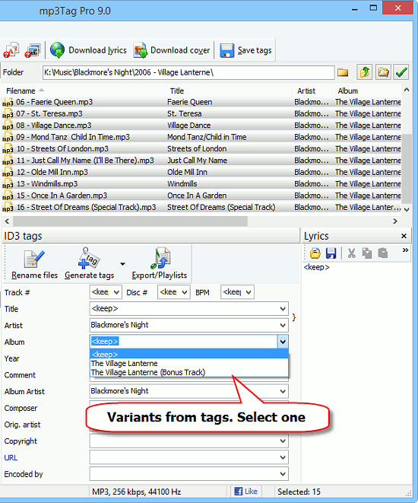Open the Track # dropdown
The image size is (418, 503).
(116, 292)
